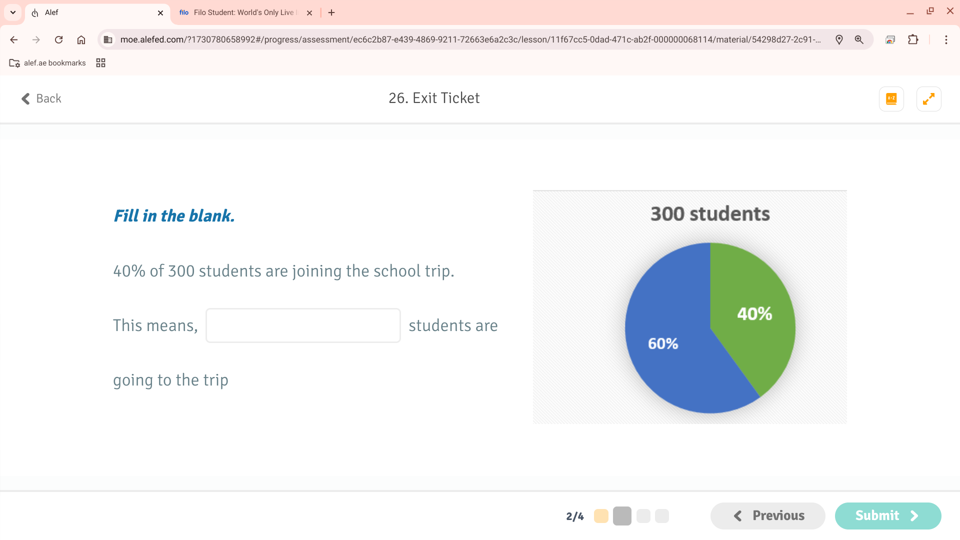Open the Chrome extensions puzzle icon
This screenshot has width=960, height=540.
coord(913,40)
